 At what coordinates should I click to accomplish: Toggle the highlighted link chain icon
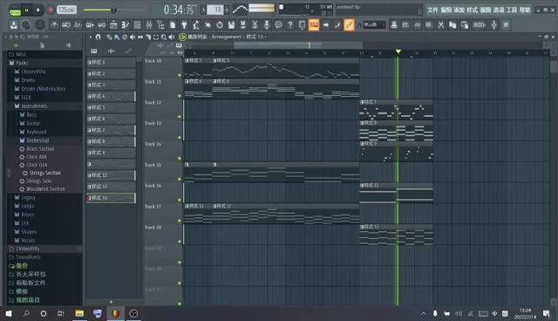coord(349,25)
